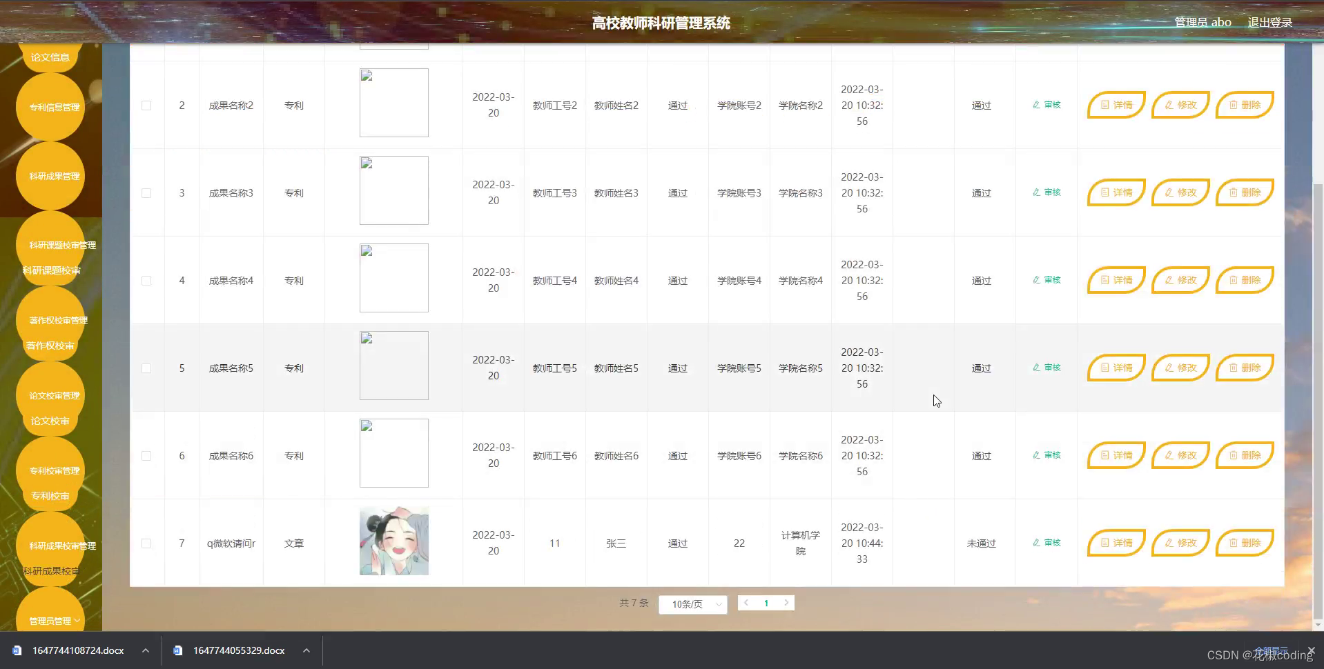Open the 10条/页 page size dropdown
Viewport: 1324px width, 669px height.
point(692,603)
